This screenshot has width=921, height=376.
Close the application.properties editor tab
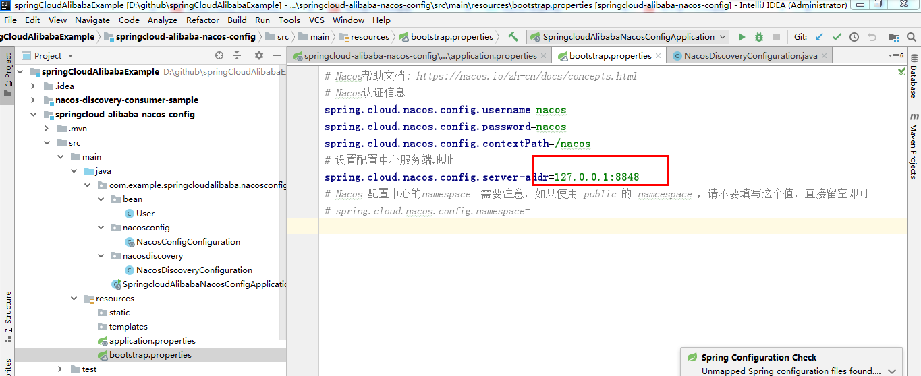(544, 56)
